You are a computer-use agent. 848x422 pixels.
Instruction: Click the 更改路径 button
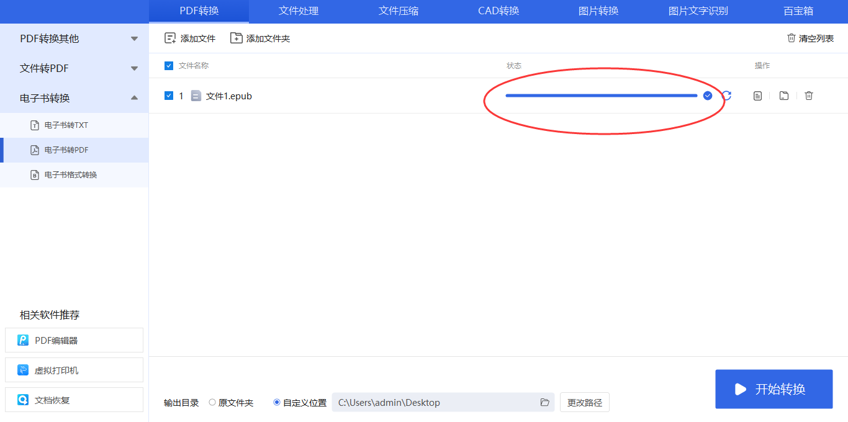coord(584,403)
